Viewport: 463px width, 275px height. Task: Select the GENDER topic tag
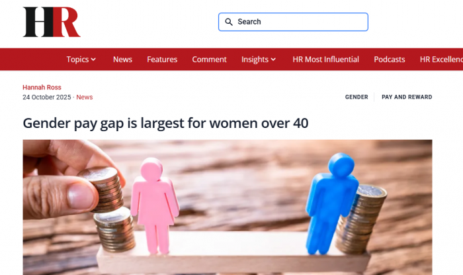coord(357,97)
